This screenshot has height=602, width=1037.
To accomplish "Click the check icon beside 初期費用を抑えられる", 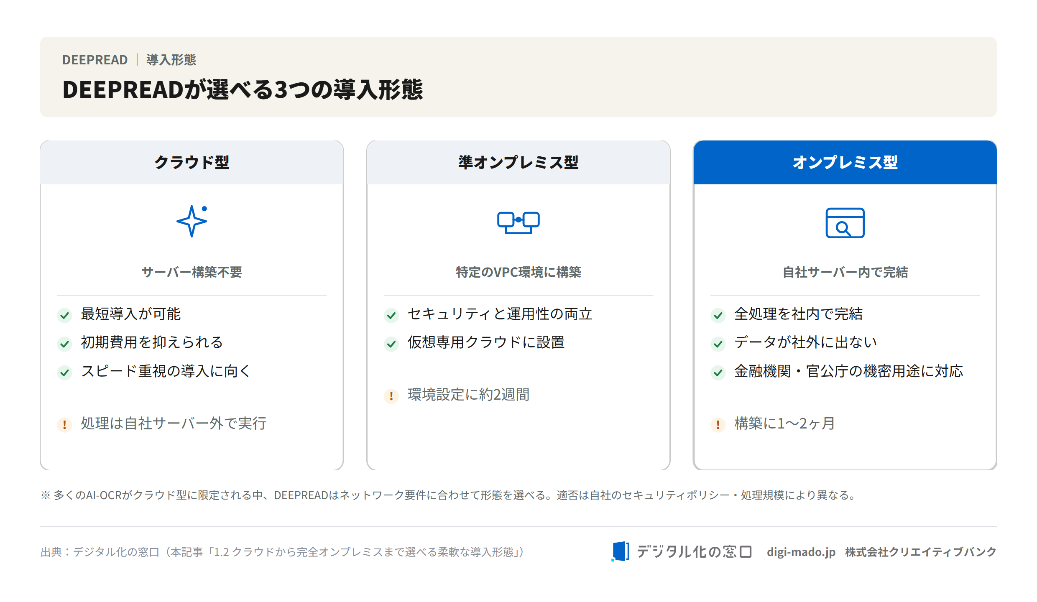I will pyautogui.click(x=64, y=344).
